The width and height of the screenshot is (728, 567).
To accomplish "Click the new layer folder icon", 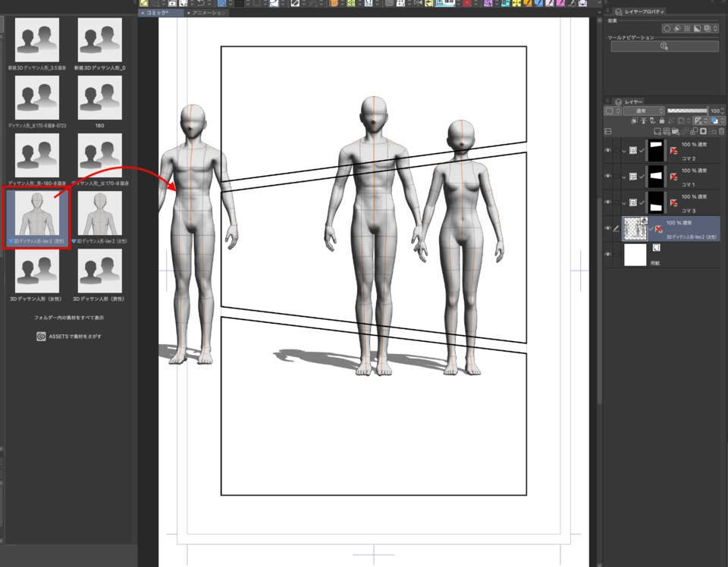I will [676, 131].
